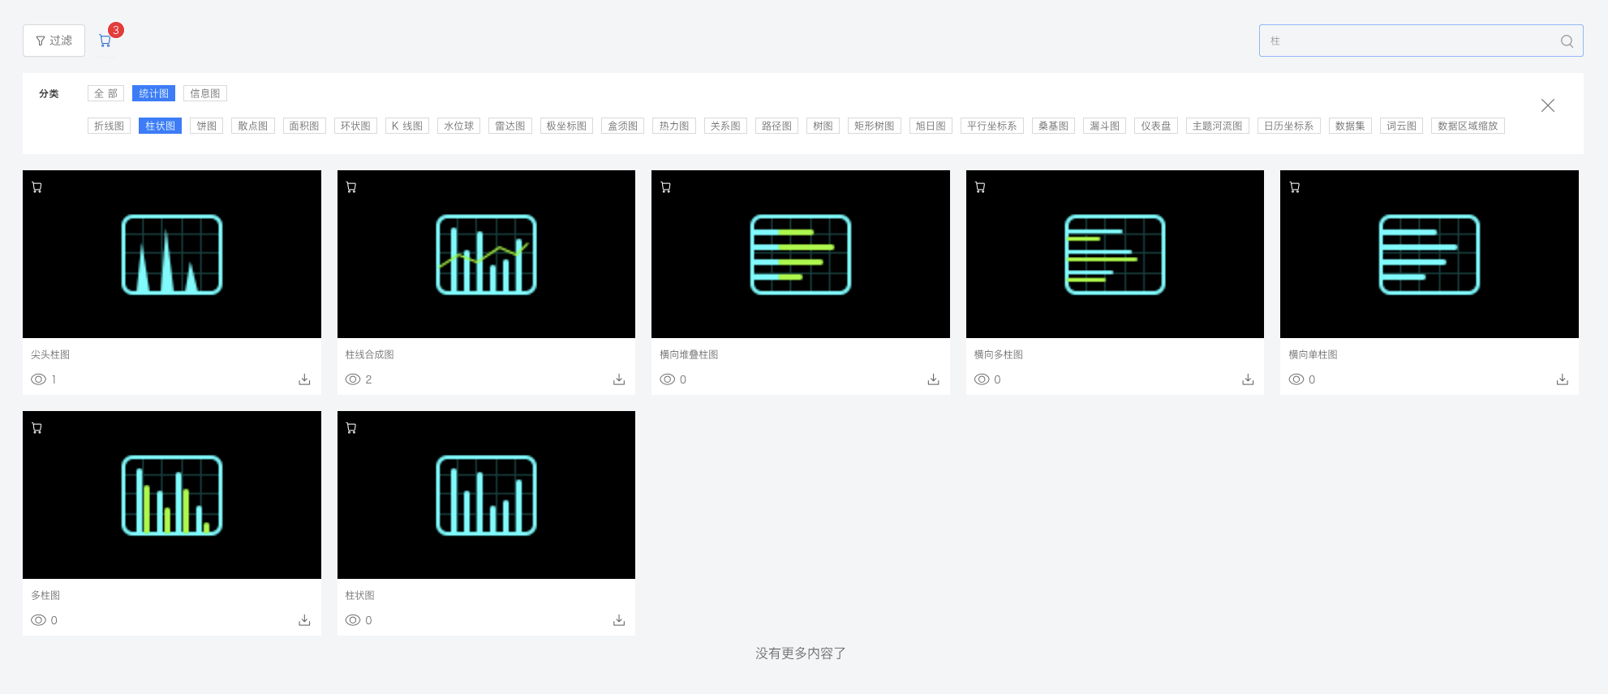The width and height of the screenshot is (1608, 694).
Task: Add 横向堆叠柱图 to cart
Action: 665,187
